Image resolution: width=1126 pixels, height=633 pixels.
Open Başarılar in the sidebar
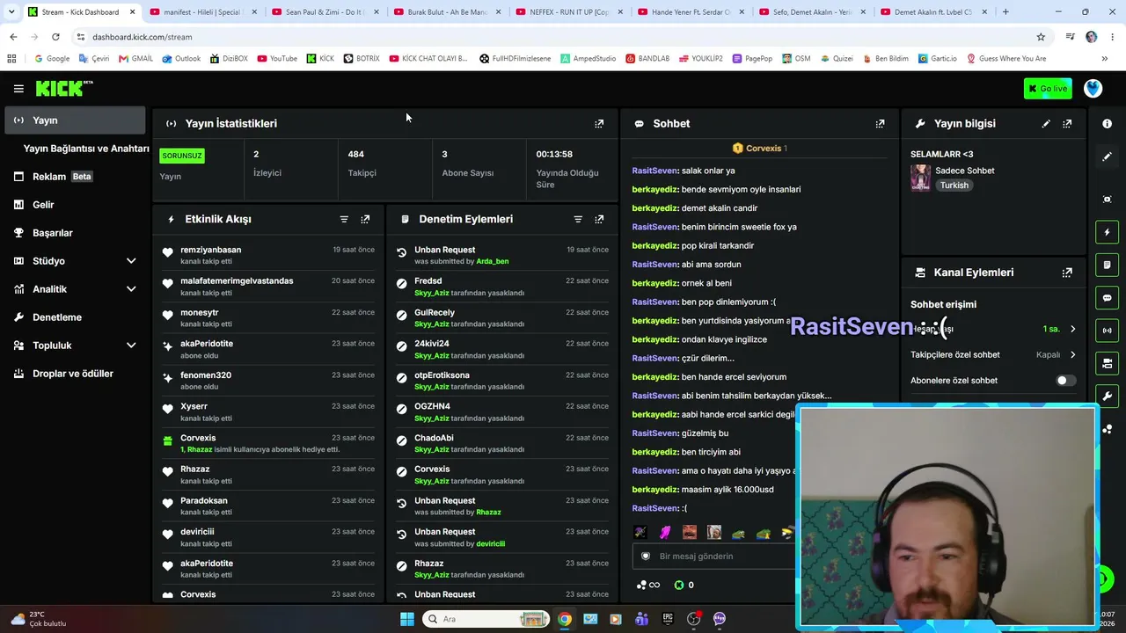(75, 233)
